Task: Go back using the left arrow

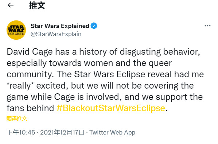Action: click(11, 5)
